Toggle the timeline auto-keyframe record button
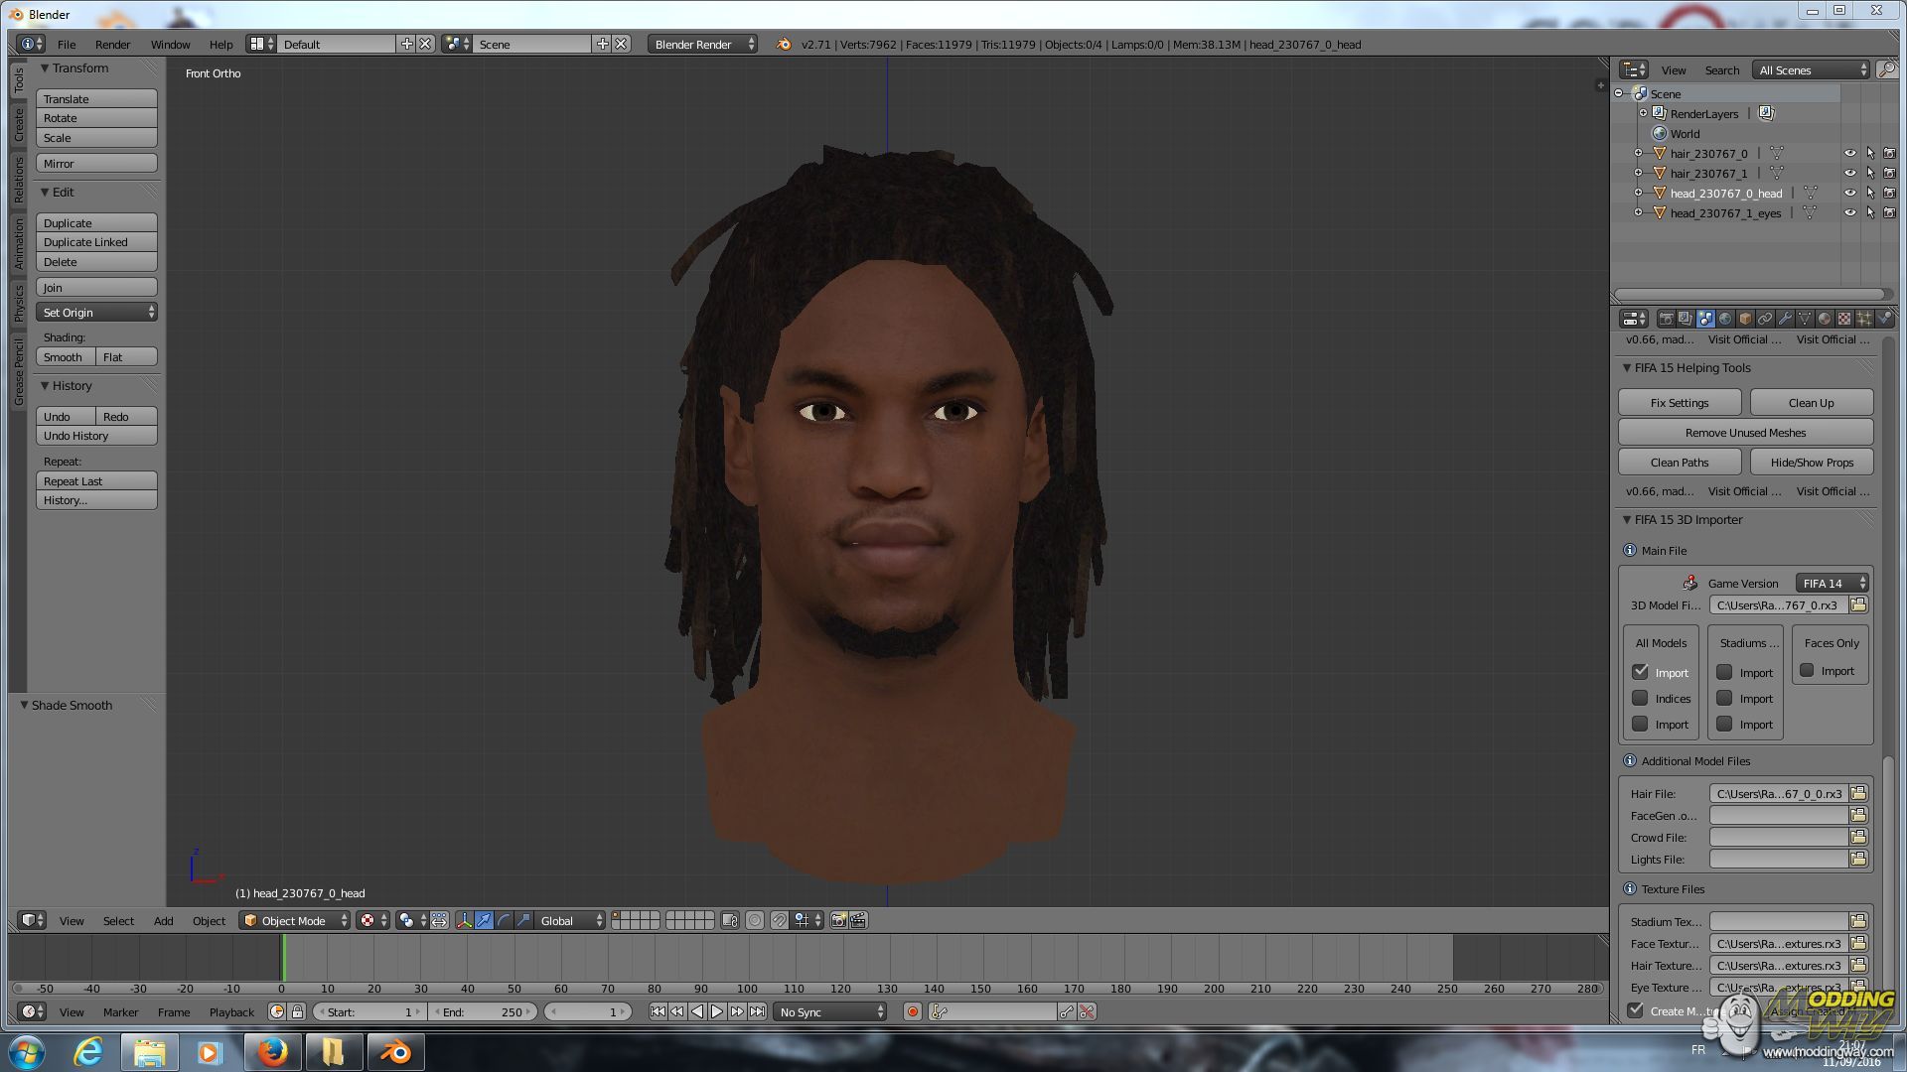Screen dimensions: 1907x1072 pos(912,1011)
